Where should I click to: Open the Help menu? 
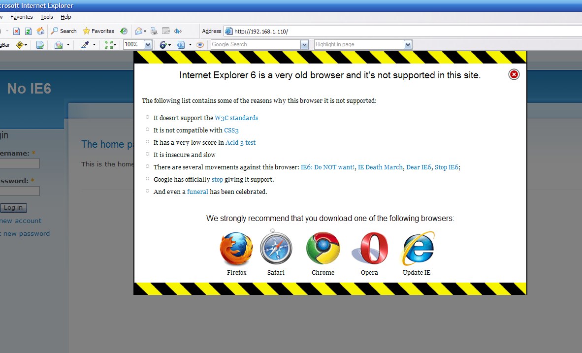tap(65, 17)
